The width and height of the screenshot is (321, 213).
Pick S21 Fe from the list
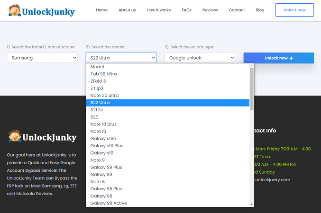[x=168, y=110]
